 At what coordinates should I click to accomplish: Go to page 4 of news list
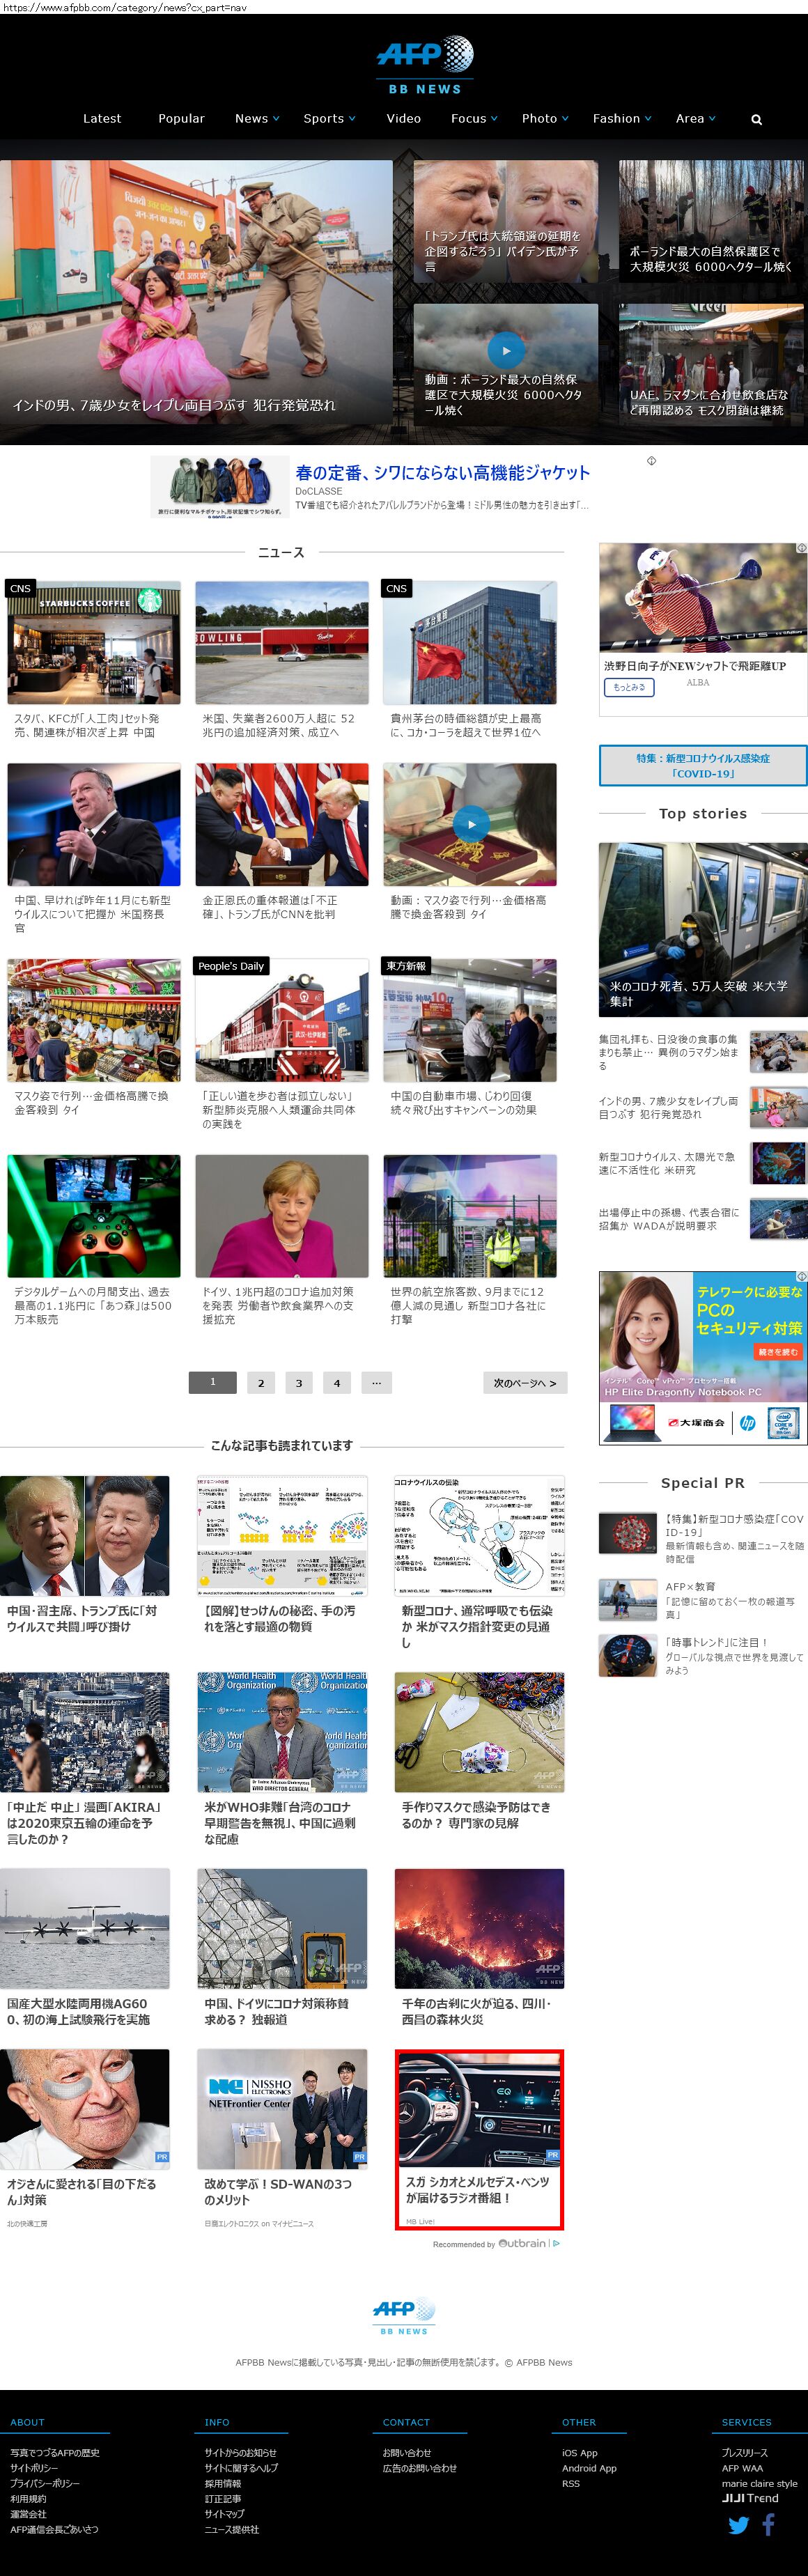click(336, 1383)
